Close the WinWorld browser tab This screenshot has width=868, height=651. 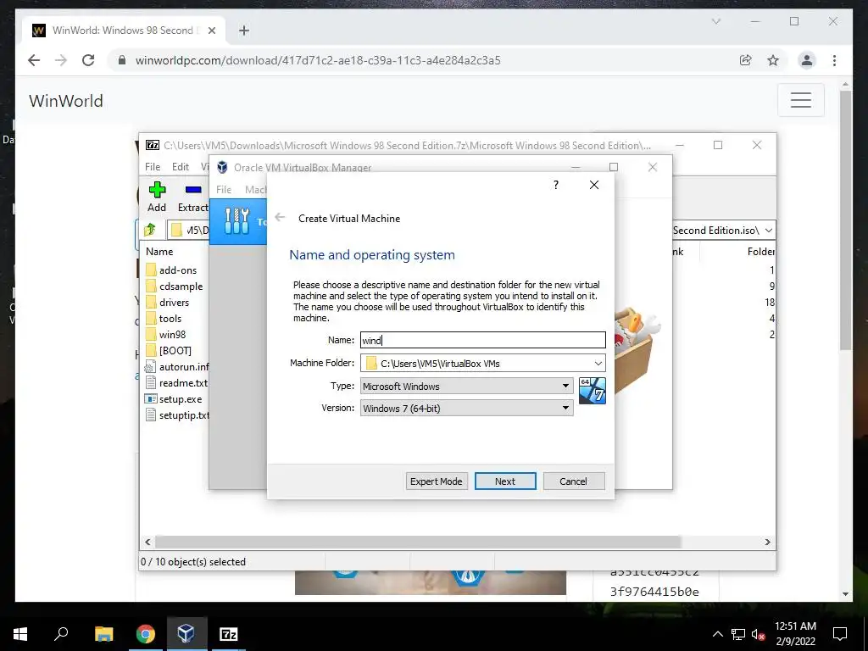(x=211, y=31)
